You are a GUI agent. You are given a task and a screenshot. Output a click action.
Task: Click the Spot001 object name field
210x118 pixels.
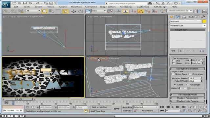186,21
